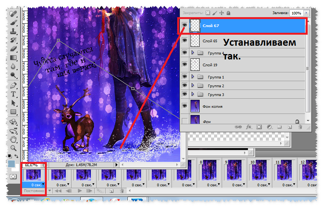Select the Hand tool
The height and width of the screenshot is (208, 324).
(x=13, y=139)
